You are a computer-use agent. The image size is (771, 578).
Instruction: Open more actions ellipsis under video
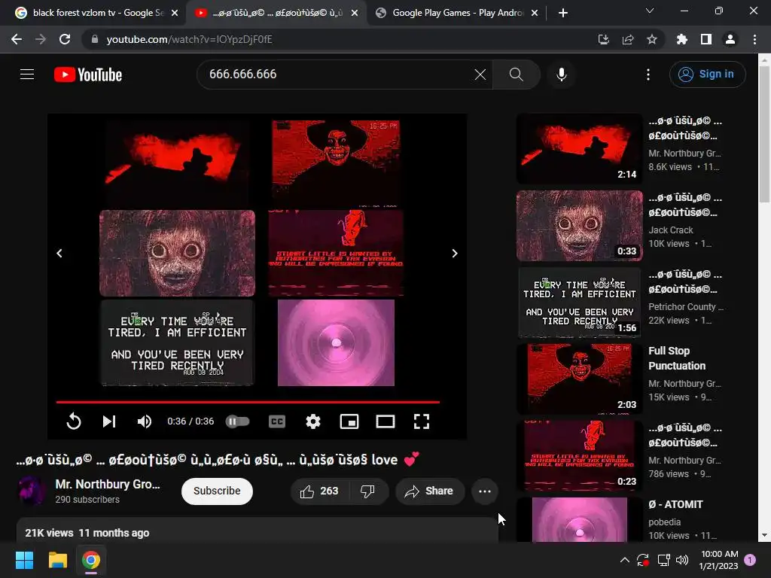(485, 491)
